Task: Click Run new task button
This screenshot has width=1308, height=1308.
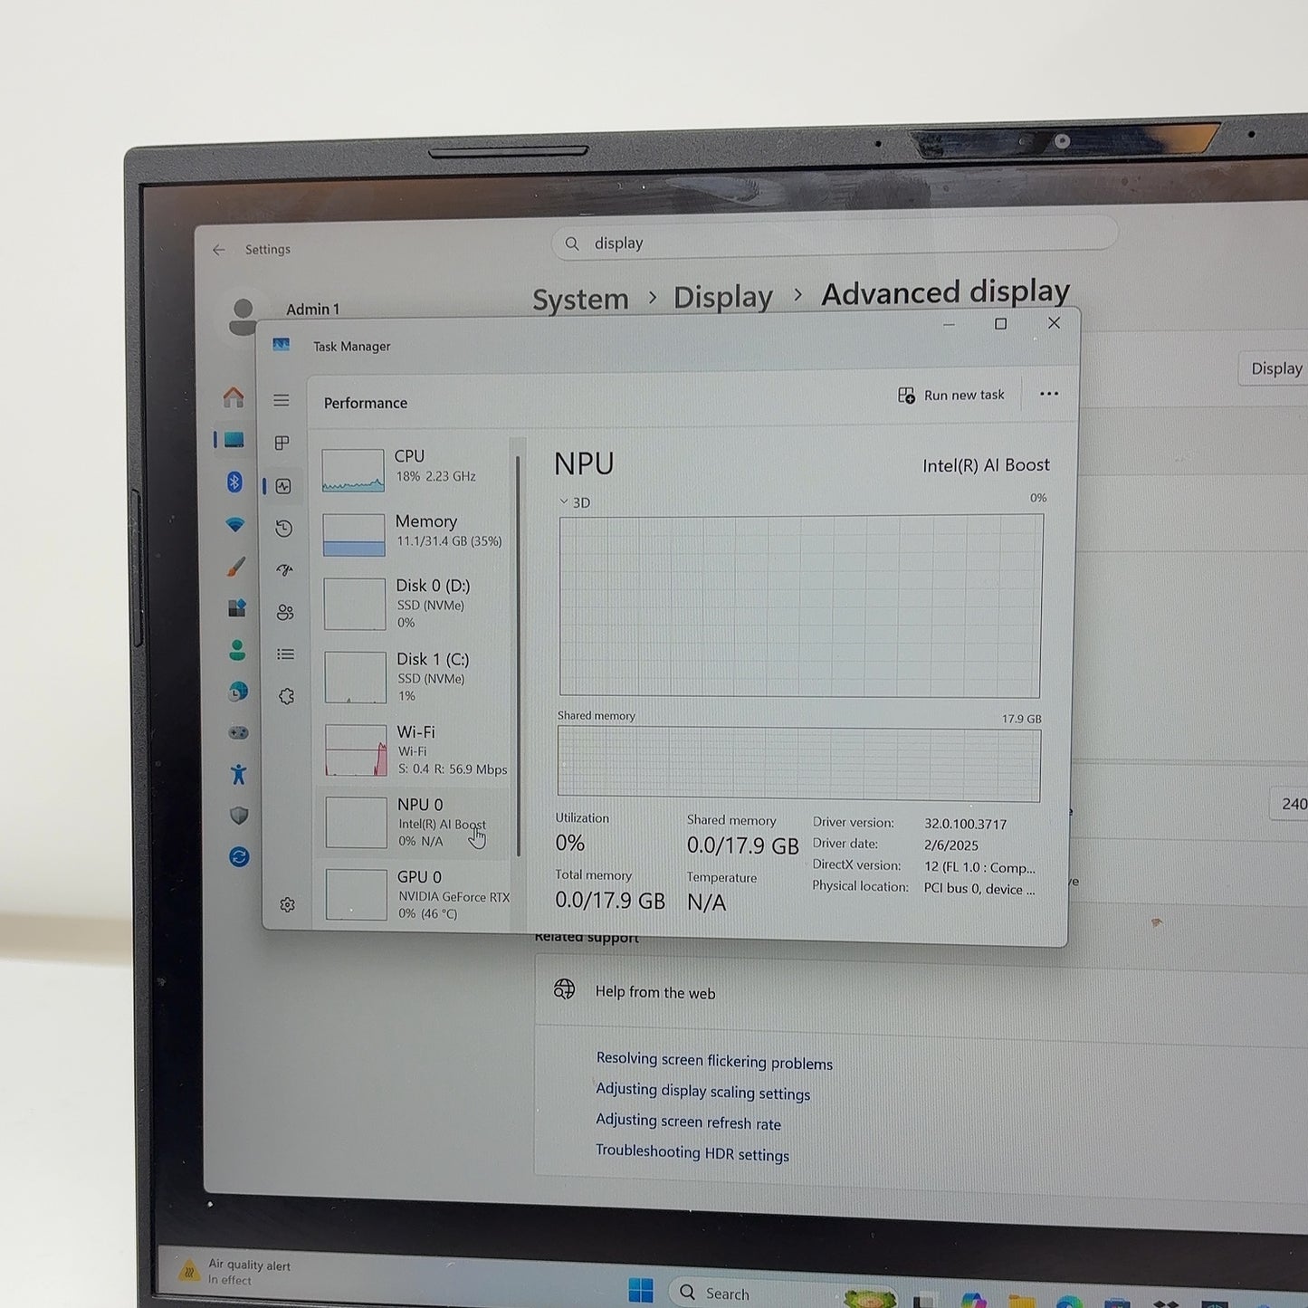Action: (x=951, y=396)
